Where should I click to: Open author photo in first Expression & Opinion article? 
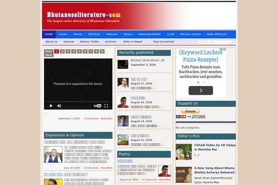53,154
